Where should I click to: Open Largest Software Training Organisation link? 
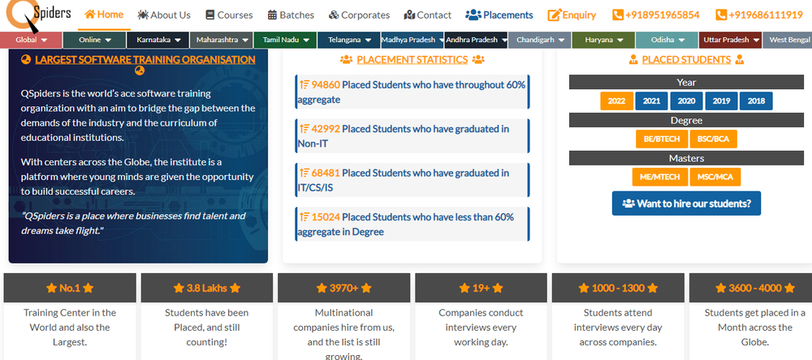145,59
